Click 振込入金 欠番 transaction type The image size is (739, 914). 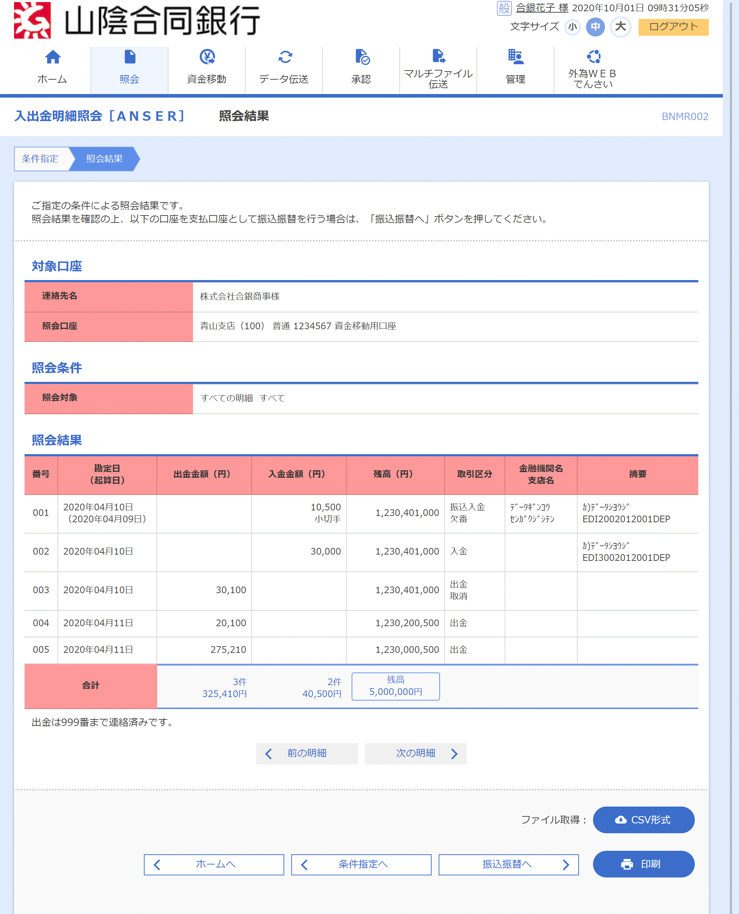click(467, 513)
